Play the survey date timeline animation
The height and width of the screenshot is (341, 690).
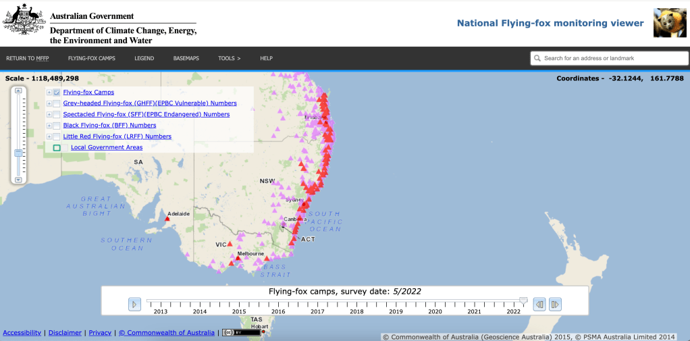[x=135, y=305]
